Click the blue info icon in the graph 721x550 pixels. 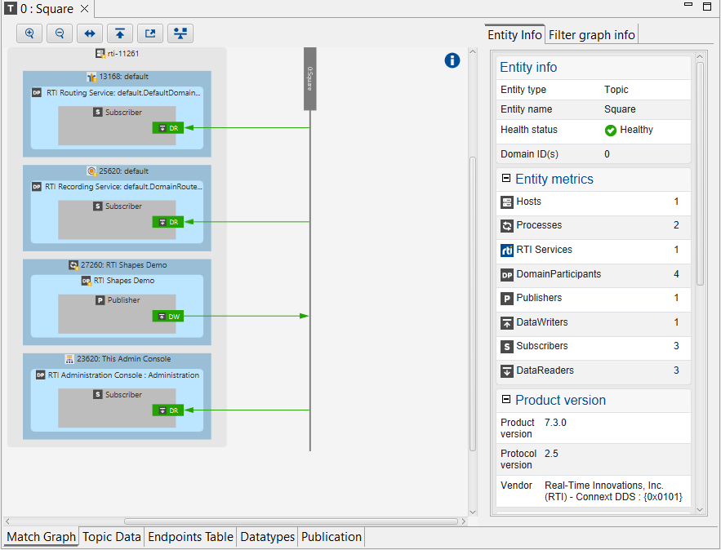[x=452, y=60]
